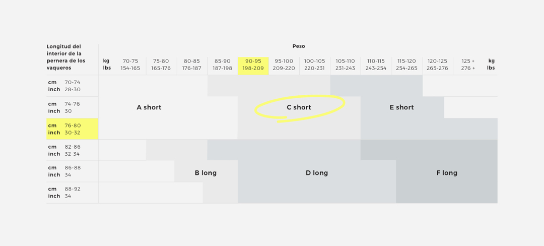Image resolution: width=544 pixels, height=246 pixels.
Task: Click the 125+ kg weight column
Action: pos(468,65)
